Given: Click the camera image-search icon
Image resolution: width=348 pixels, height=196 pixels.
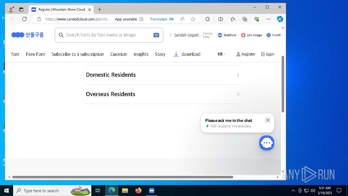Looking at the screenshot, I should point(156,35).
